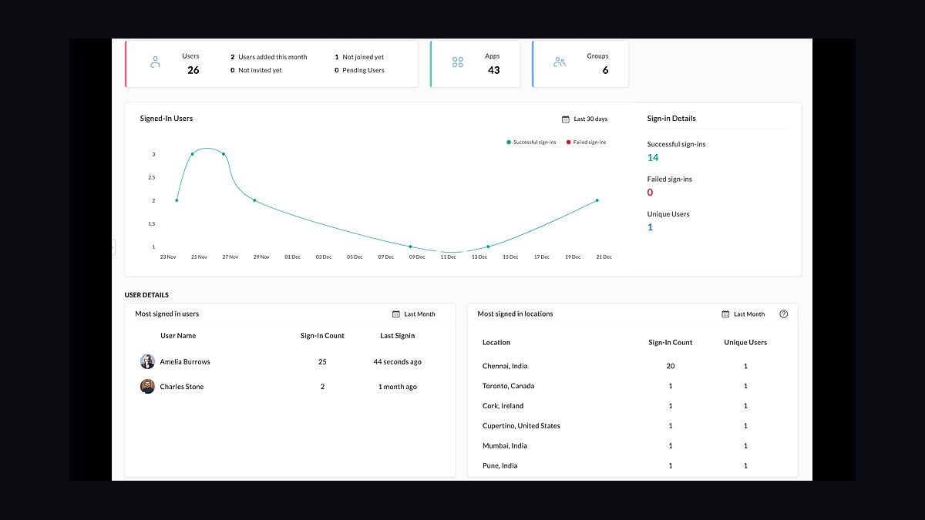Select the Chennai, India row
This screenshot has height=520, width=925.
[x=632, y=366]
